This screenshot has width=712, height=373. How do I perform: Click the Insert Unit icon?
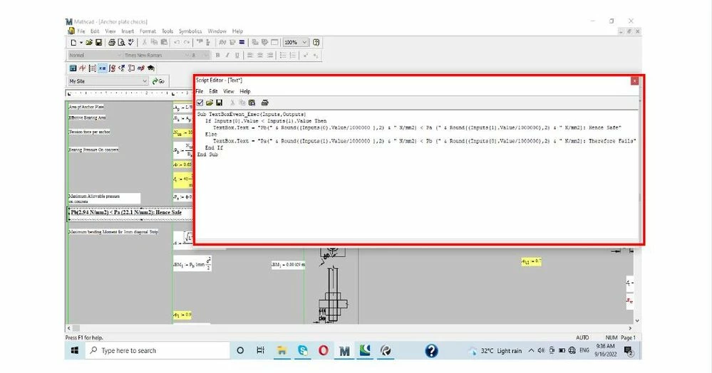[232, 42]
